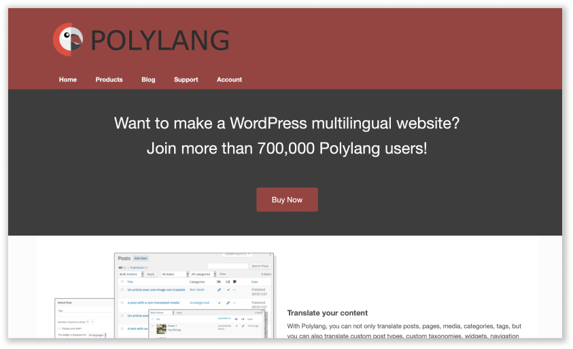Click the 'Want to make a WordPress multilingual website?' headline
Screen dimensions: 573x349
point(287,123)
